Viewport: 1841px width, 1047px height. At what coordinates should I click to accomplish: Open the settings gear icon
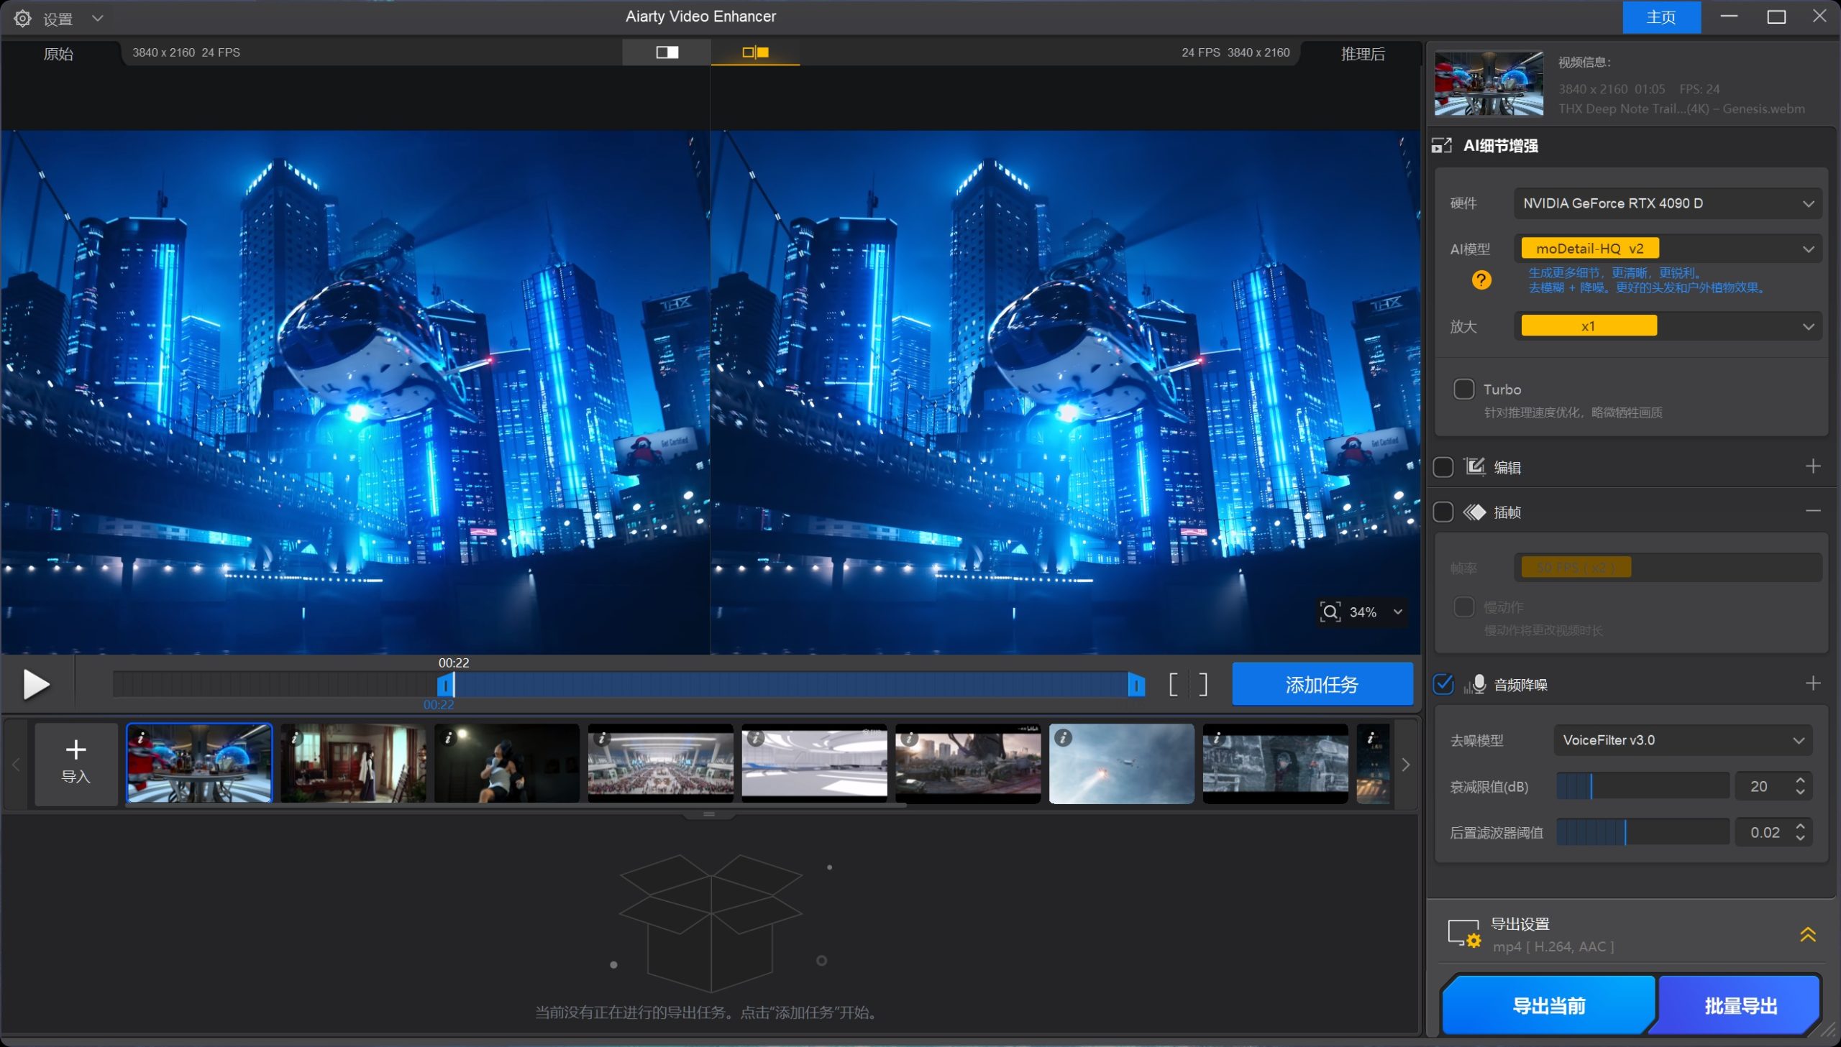pos(22,19)
